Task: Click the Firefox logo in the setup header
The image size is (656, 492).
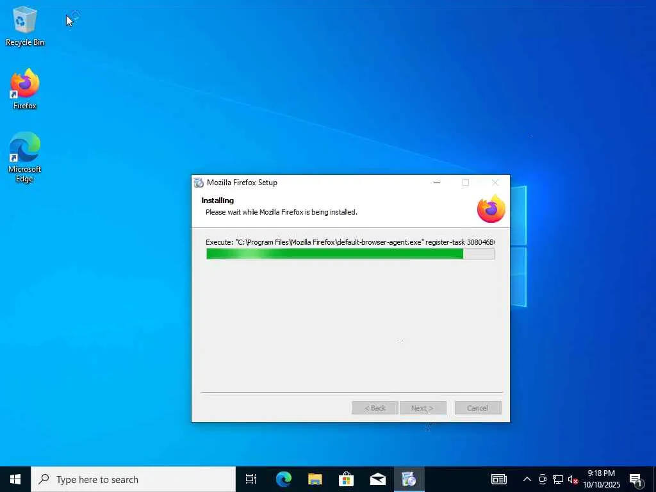Action: (491, 209)
